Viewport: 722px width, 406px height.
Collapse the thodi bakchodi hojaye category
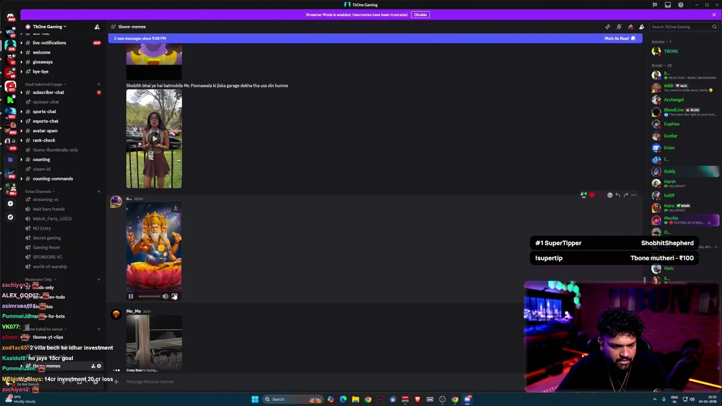pyautogui.click(x=44, y=84)
